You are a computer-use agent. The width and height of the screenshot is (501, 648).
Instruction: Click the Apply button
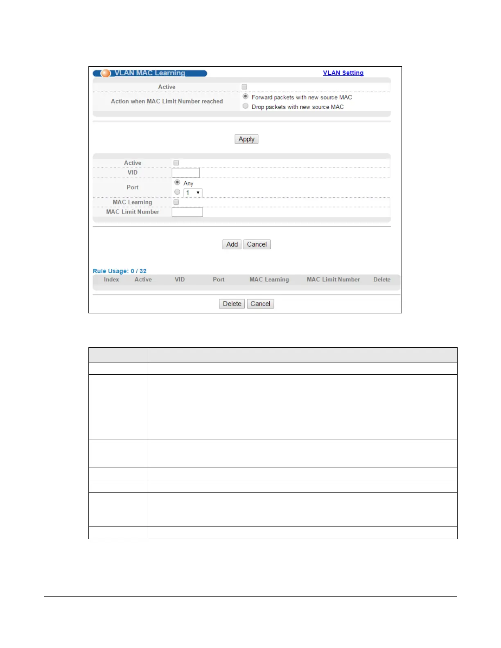point(246,139)
